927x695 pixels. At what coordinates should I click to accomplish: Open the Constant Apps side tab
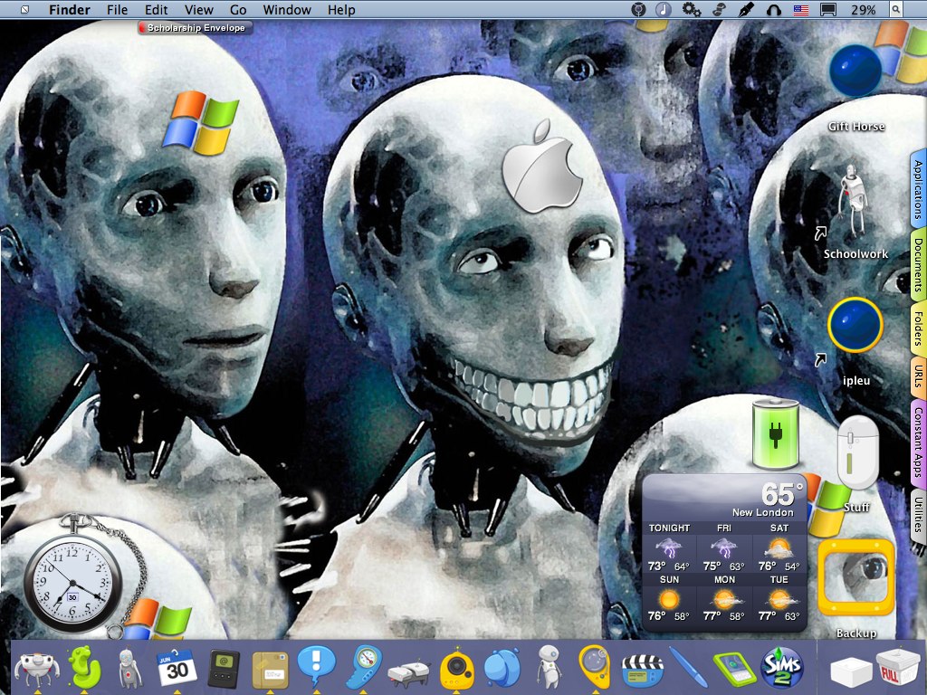point(918,443)
